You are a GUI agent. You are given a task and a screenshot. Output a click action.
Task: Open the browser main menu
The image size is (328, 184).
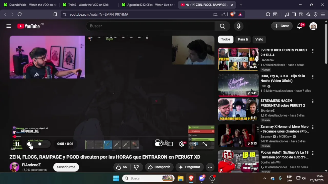click(323, 14)
